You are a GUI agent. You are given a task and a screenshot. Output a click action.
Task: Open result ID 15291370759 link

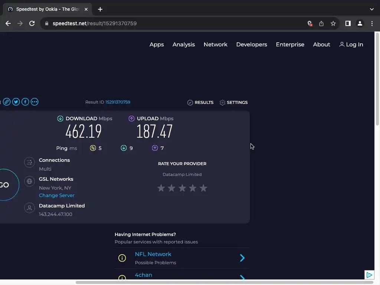[118, 102]
